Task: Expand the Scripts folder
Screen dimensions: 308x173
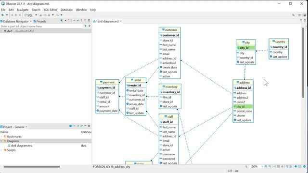Action: point(1,150)
